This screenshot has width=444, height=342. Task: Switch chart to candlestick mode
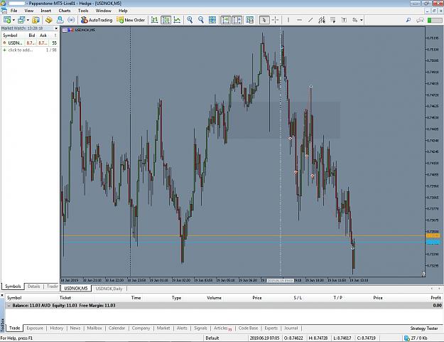166,20
